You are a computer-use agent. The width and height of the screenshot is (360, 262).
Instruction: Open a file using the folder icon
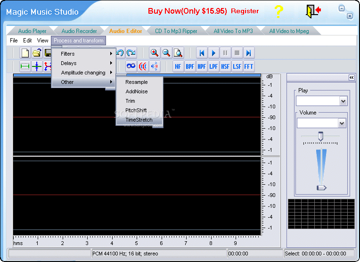[x=37, y=53]
